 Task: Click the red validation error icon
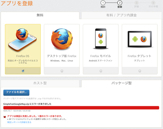(5, 117)
